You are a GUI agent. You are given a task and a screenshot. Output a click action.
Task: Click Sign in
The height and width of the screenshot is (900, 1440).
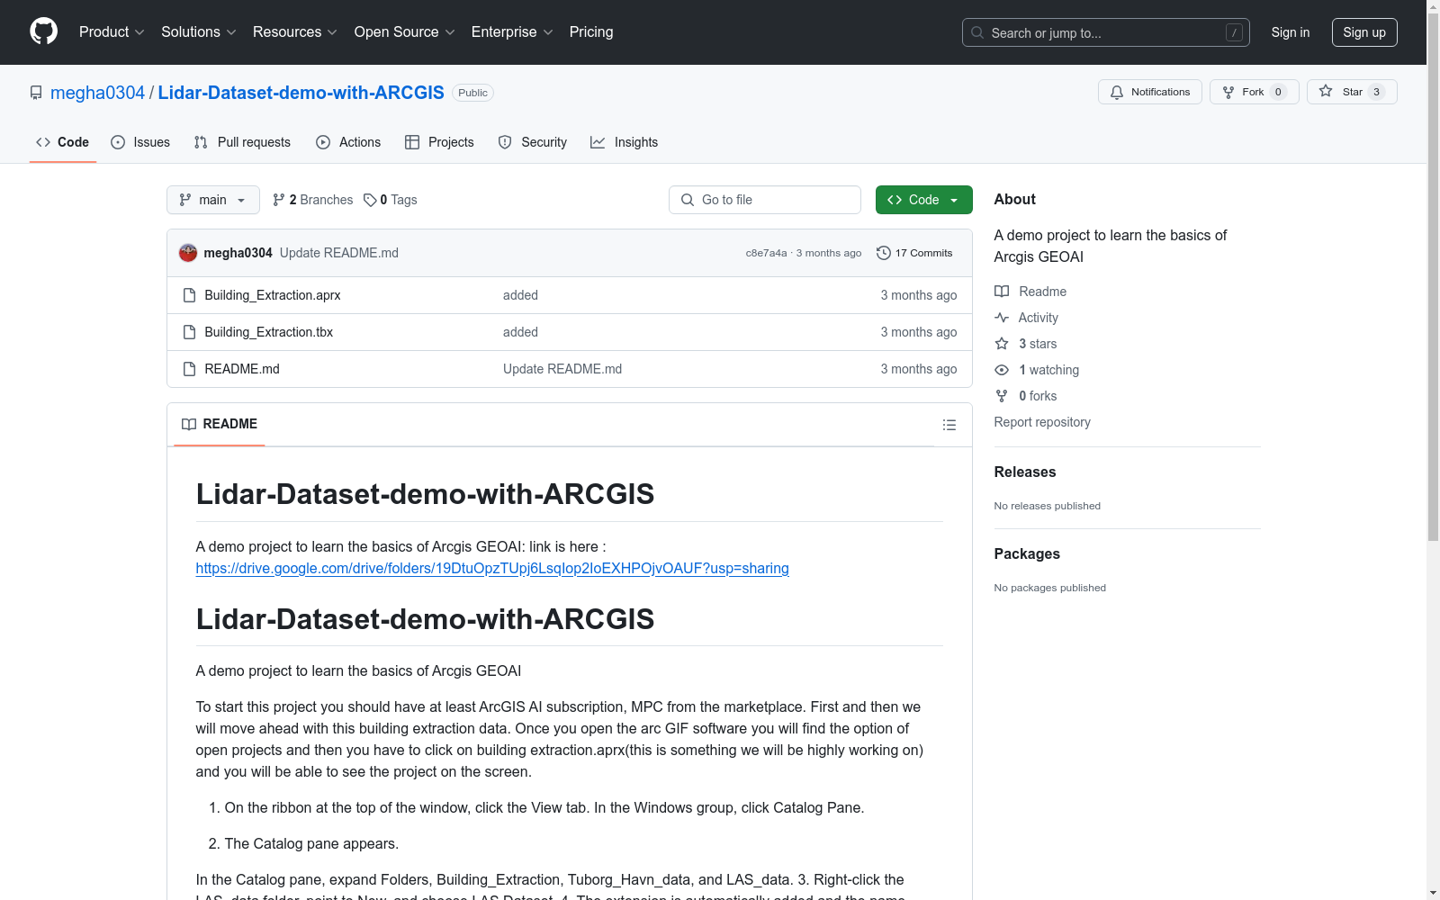pyautogui.click(x=1291, y=32)
